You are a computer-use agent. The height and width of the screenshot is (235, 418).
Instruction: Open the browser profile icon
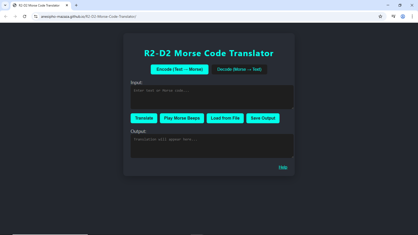pos(403,16)
